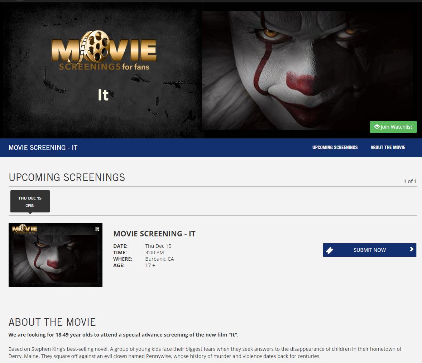Click the 'Upcoming Screenings' section heading
Viewport: 422px width, 363px height.
[67, 177]
